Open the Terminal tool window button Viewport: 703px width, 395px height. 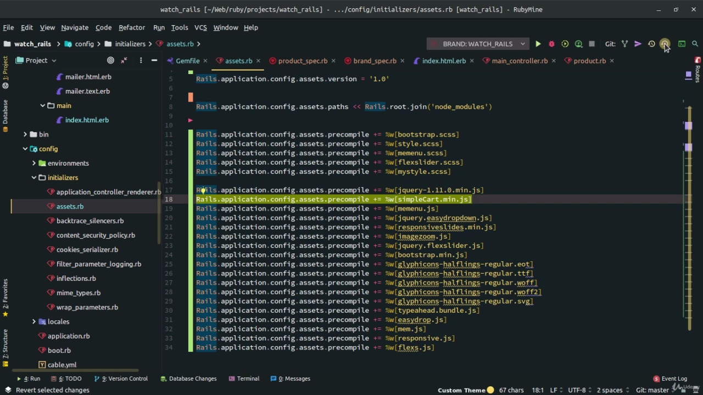(244, 379)
